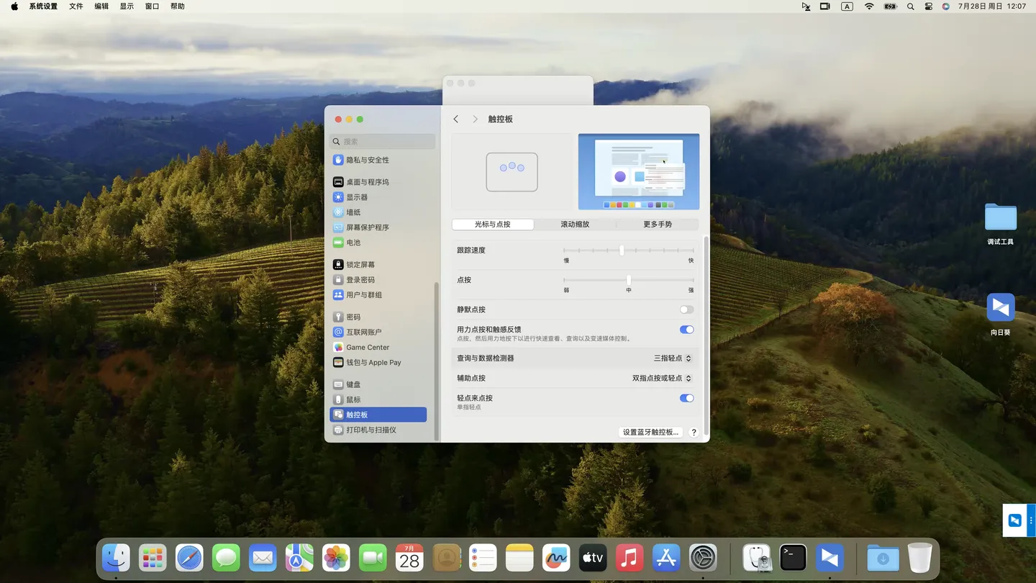1036x583 pixels.
Task: Open the 辅助点按 options dropdown
Action: 661,379
